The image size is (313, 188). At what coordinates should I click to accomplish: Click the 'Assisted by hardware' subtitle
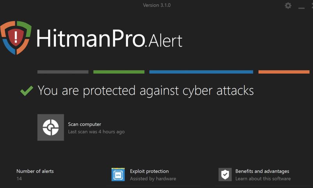pos(153,179)
